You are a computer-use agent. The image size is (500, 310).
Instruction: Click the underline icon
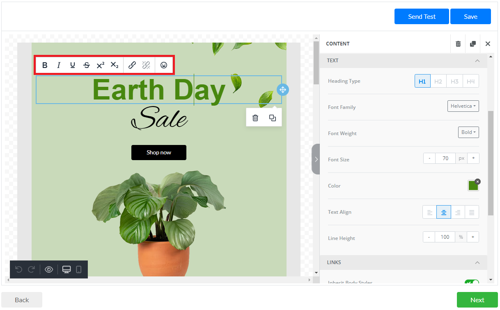tap(73, 65)
